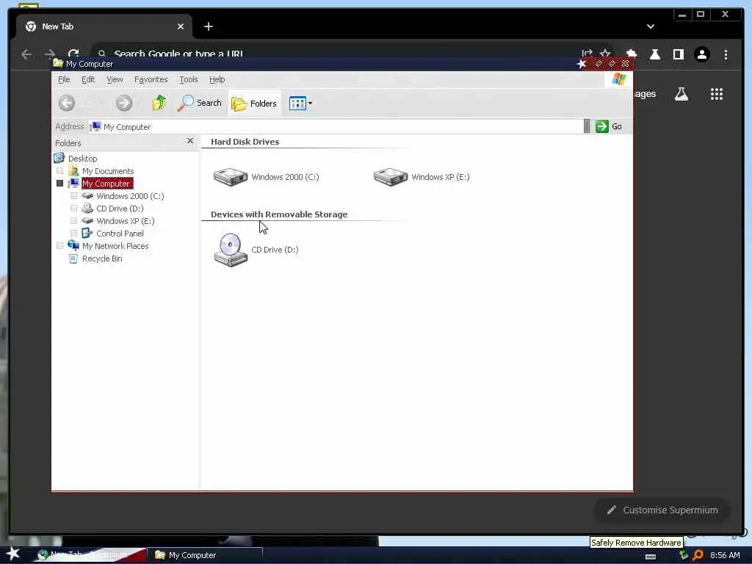752x564 pixels.
Task: Open the address bar dropdown
Action: [x=587, y=126]
